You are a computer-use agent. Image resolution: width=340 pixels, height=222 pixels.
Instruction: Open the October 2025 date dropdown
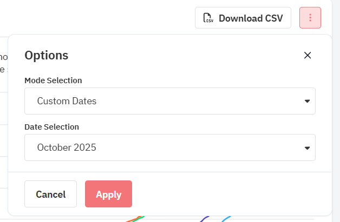pyautogui.click(x=169, y=147)
